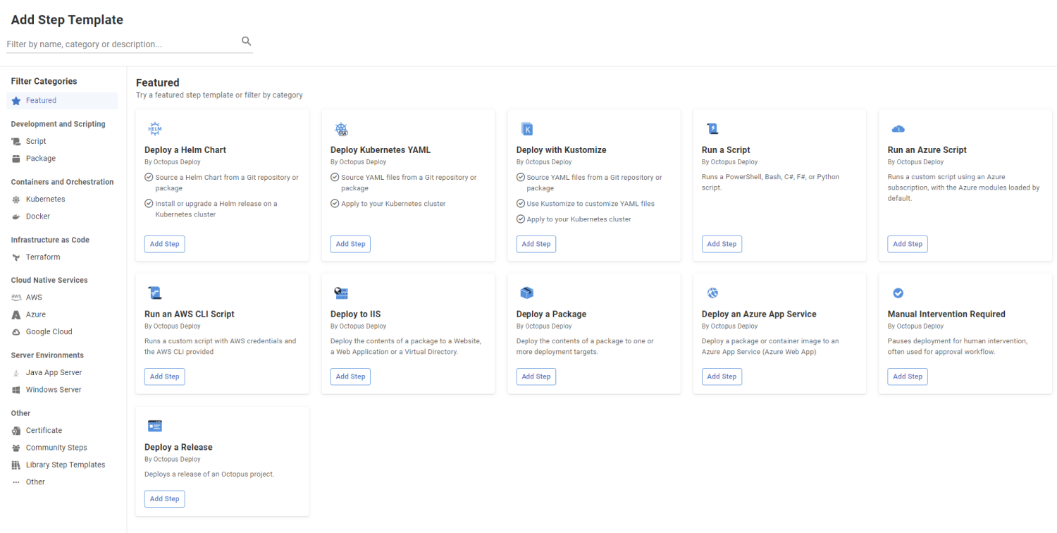Click the Run an Azure Script cloud icon

[x=898, y=128]
